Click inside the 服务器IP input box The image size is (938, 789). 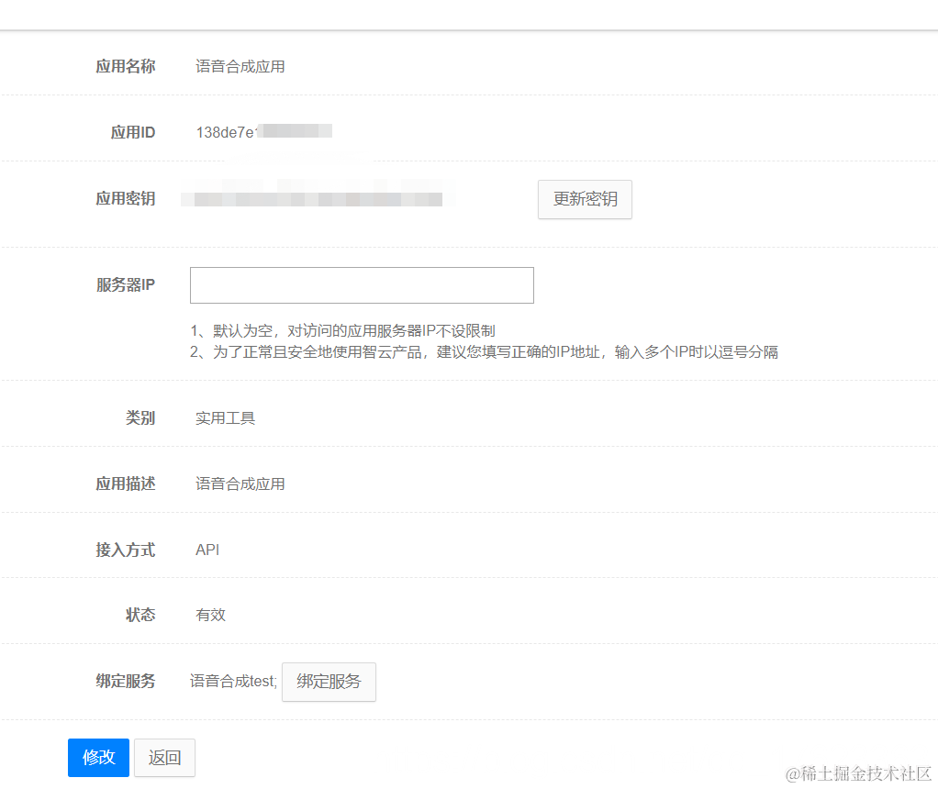click(361, 284)
